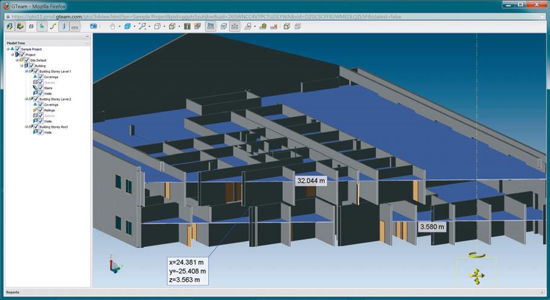Viewport: 550px width, 300px height.
Task: Select the magnifier zoom tool
Action: tap(142, 26)
